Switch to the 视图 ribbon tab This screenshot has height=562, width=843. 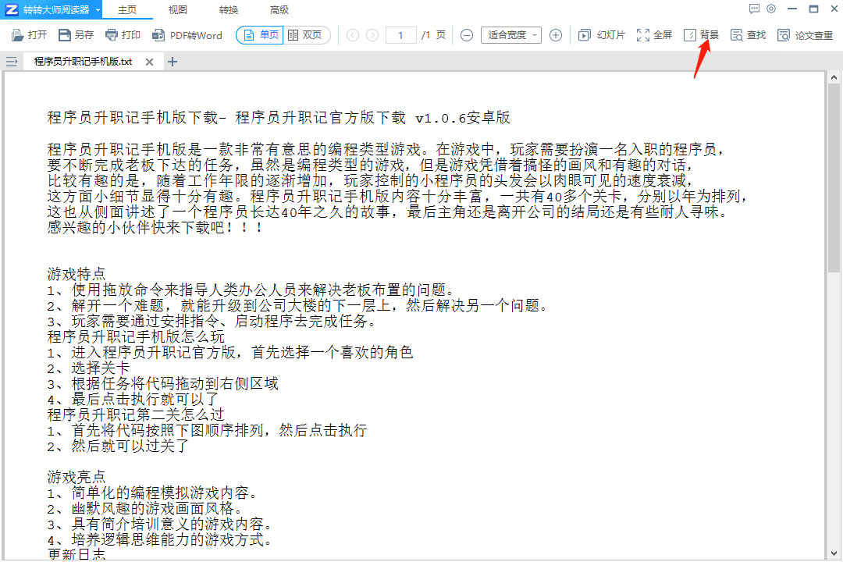pos(177,9)
